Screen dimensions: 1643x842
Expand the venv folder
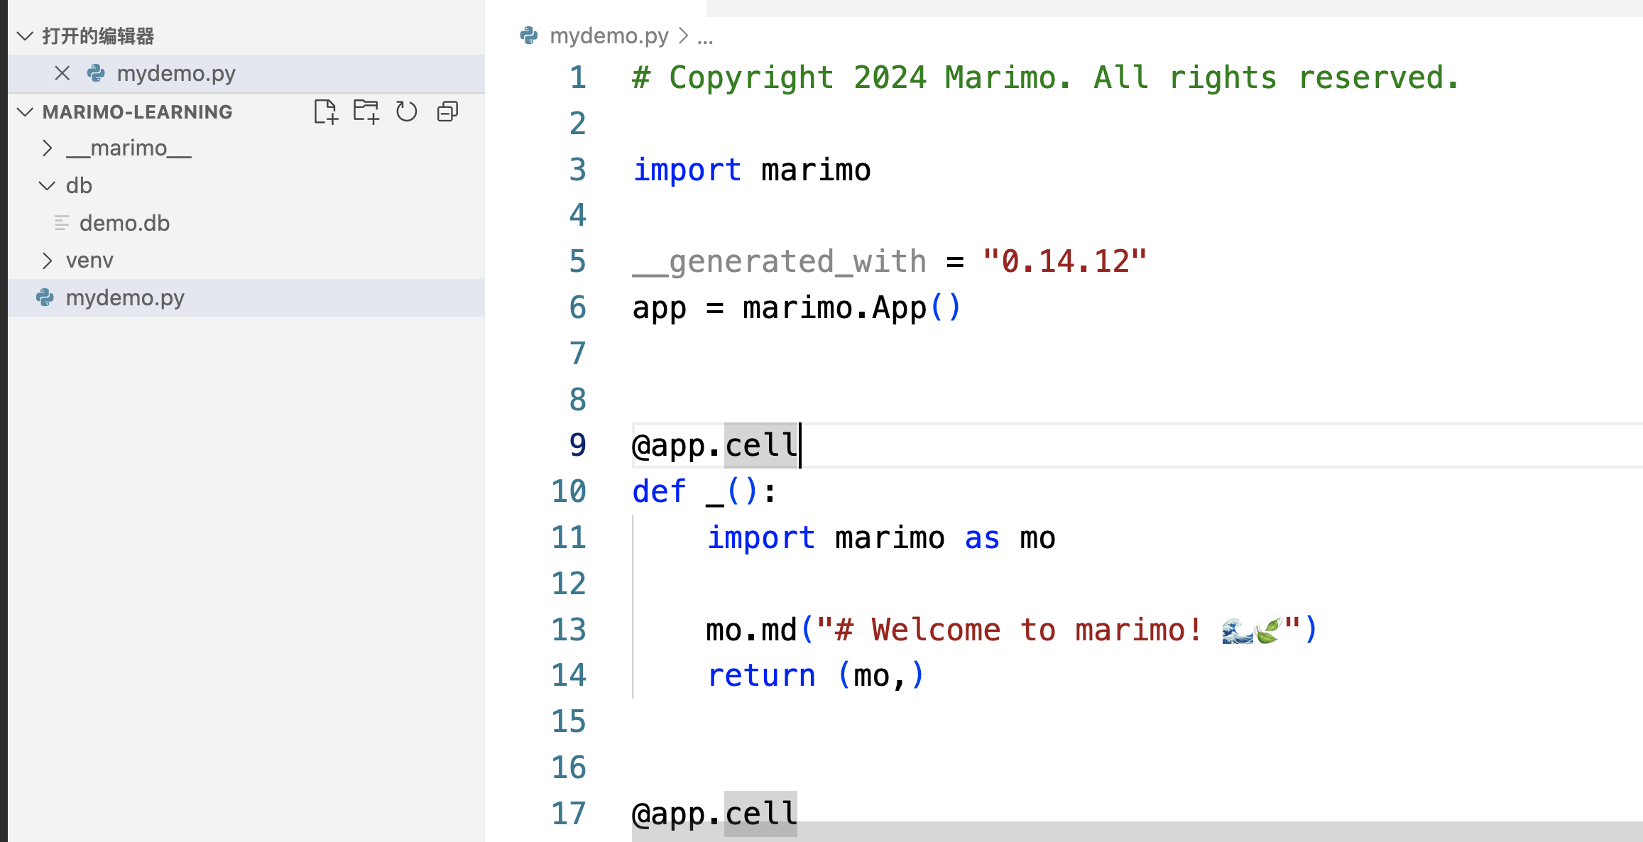pyautogui.click(x=47, y=261)
